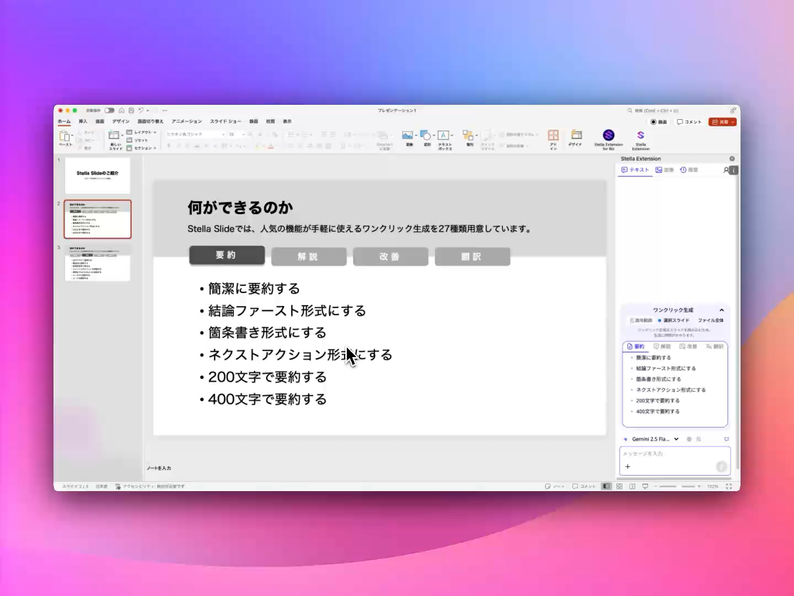Screen dimensions: 794x596
Task: Click 簡潔に要約する in Stella panel
Action: (x=653, y=358)
